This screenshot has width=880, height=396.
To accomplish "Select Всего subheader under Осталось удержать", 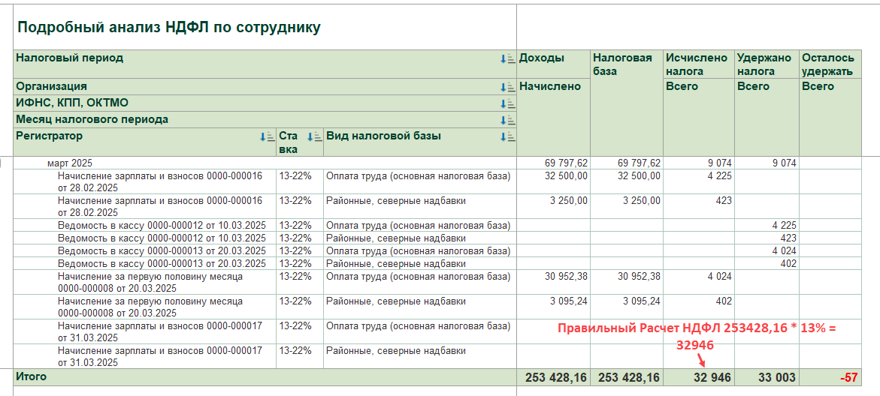I will (818, 86).
